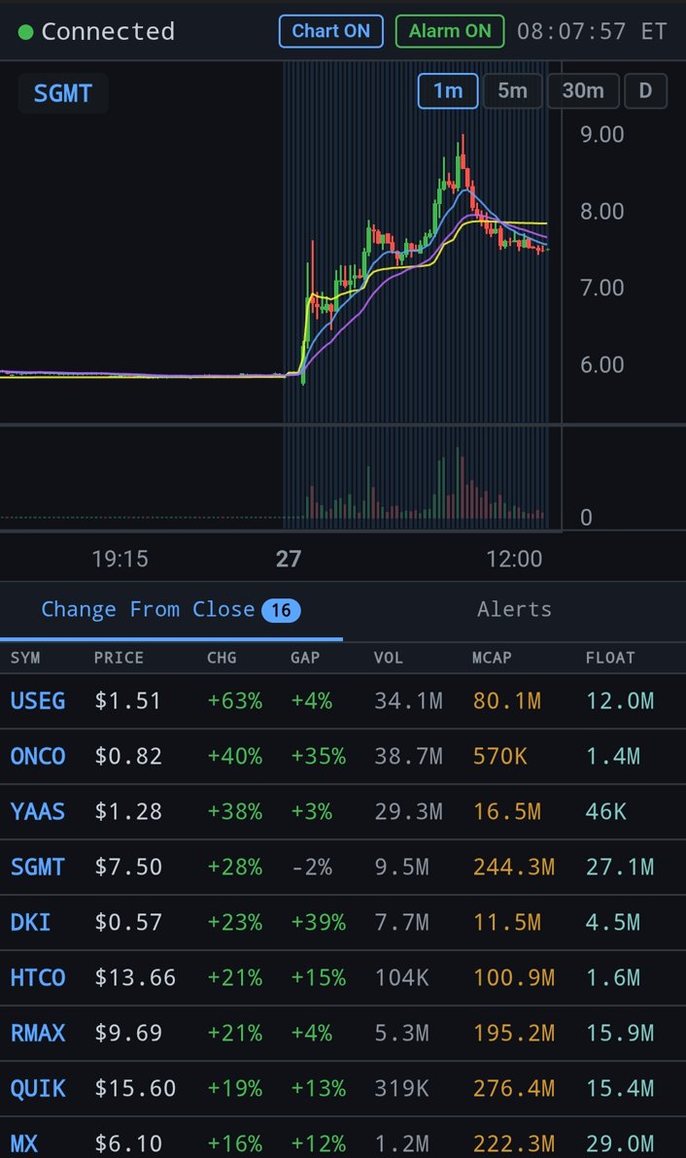
Task: Open the MX ticker
Action: pos(23,1144)
